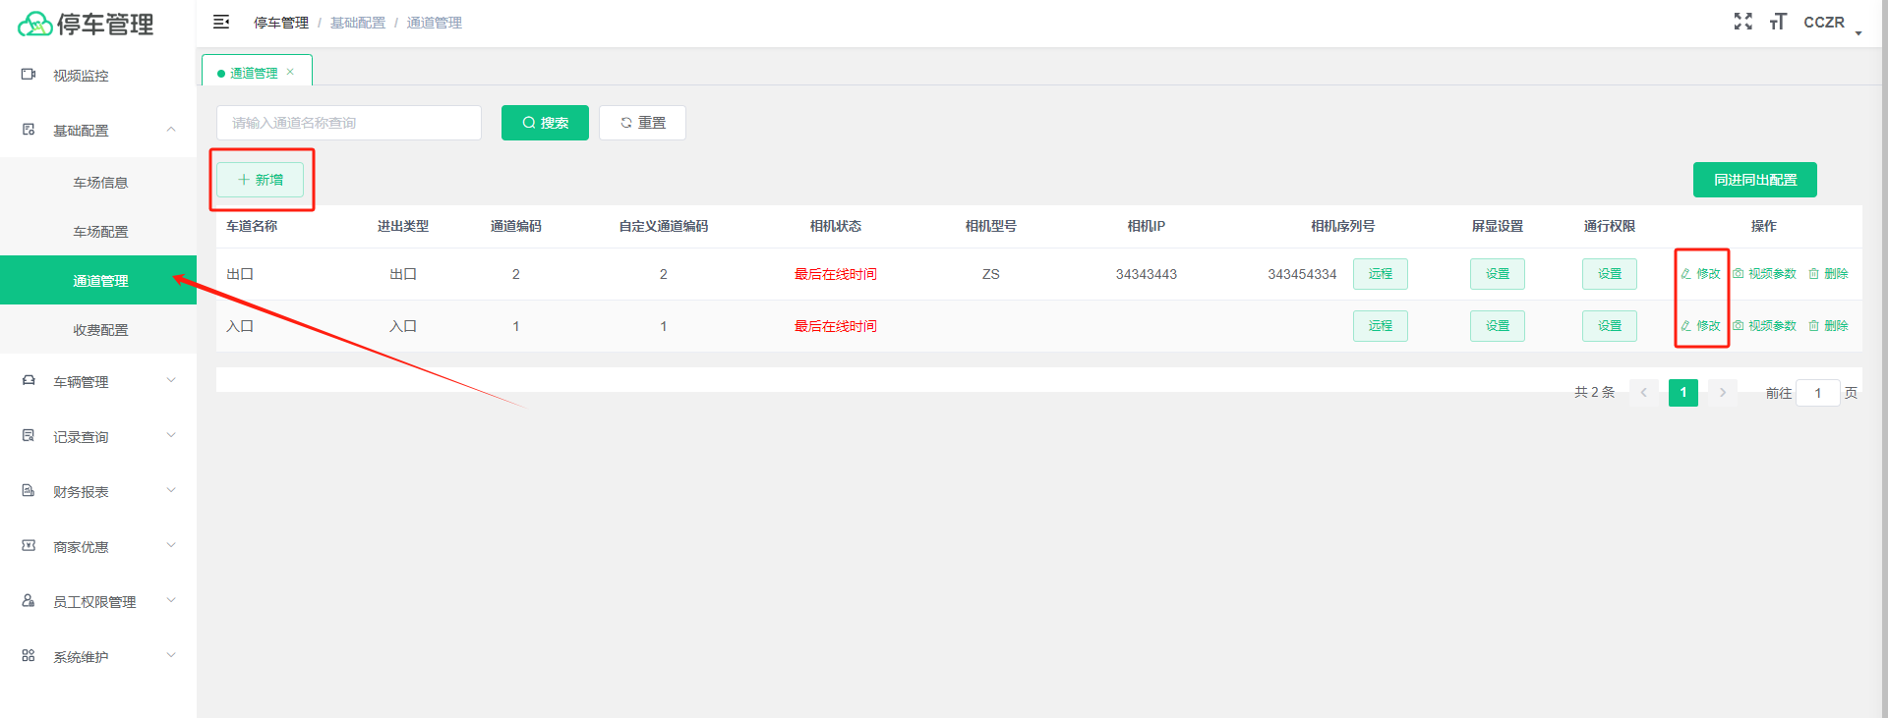This screenshot has height=718, width=1888.
Task: Click the 车辆管理 car icon
Action: click(29, 381)
